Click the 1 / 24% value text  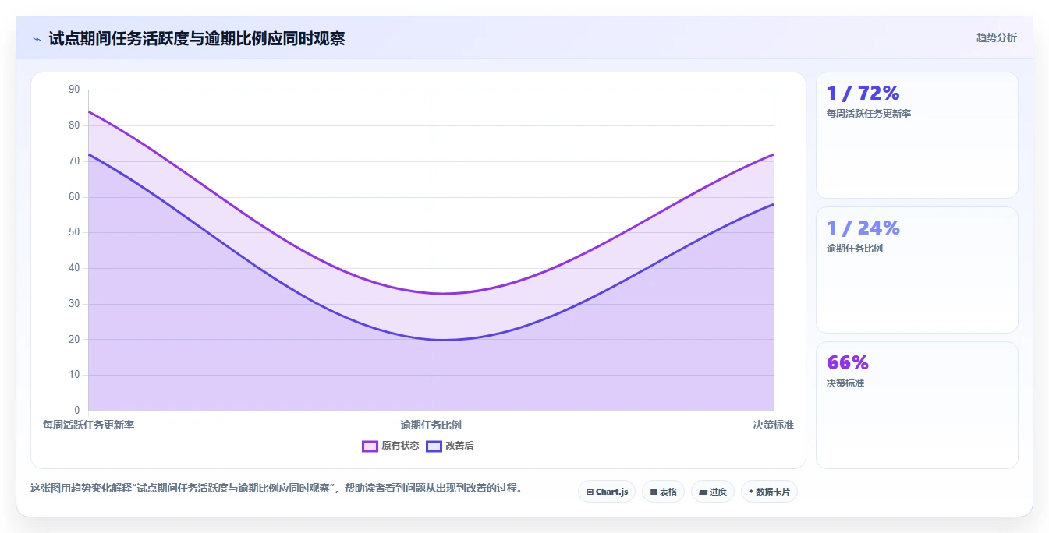[x=863, y=228]
